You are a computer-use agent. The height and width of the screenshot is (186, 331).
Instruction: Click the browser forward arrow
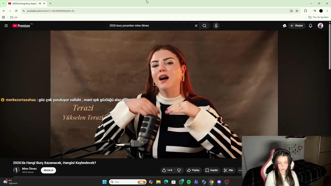tap(10, 11)
